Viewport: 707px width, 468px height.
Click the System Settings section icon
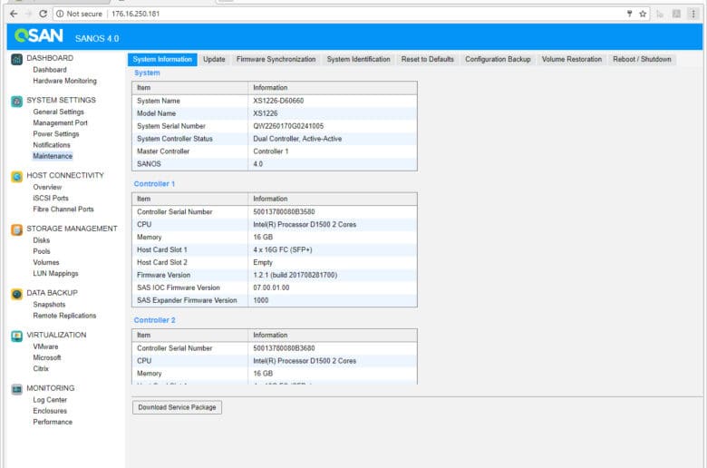tap(16, 101)
